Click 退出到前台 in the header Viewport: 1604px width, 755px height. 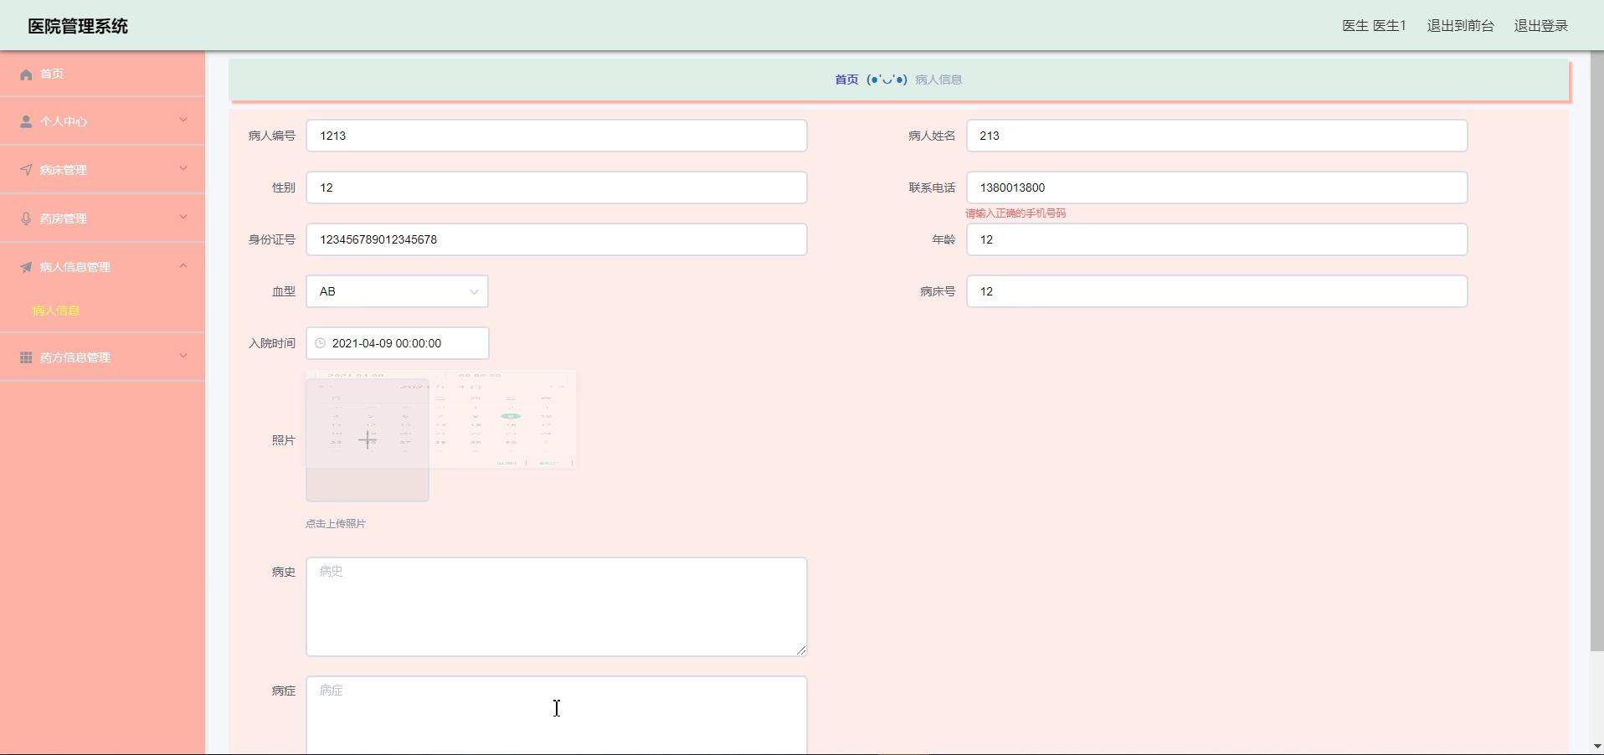click(1460, 26)
